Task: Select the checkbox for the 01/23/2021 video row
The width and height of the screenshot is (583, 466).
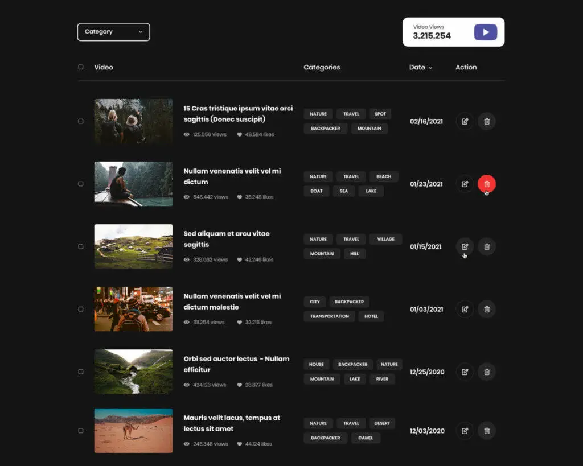Action: coord(81,184)
